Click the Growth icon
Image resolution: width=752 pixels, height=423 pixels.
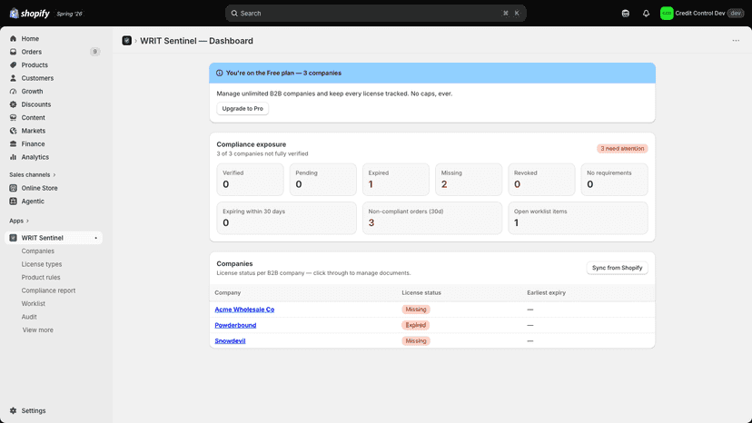pyautogui.click(x=13, y=91)
